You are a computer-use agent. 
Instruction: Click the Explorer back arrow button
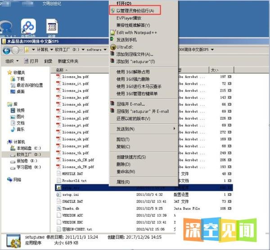click(7, 51)
